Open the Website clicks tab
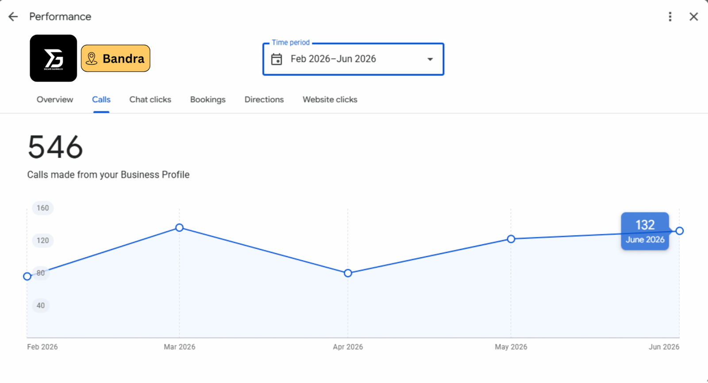Image resolution: width=708 pixels, height=383 pixels. click(330, 100)
